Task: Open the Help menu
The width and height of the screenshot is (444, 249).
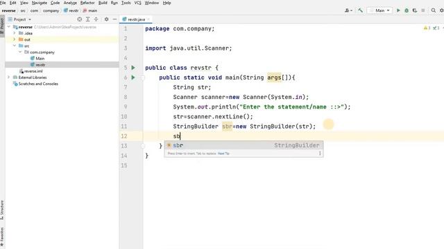Action: (x=166, y=3)
